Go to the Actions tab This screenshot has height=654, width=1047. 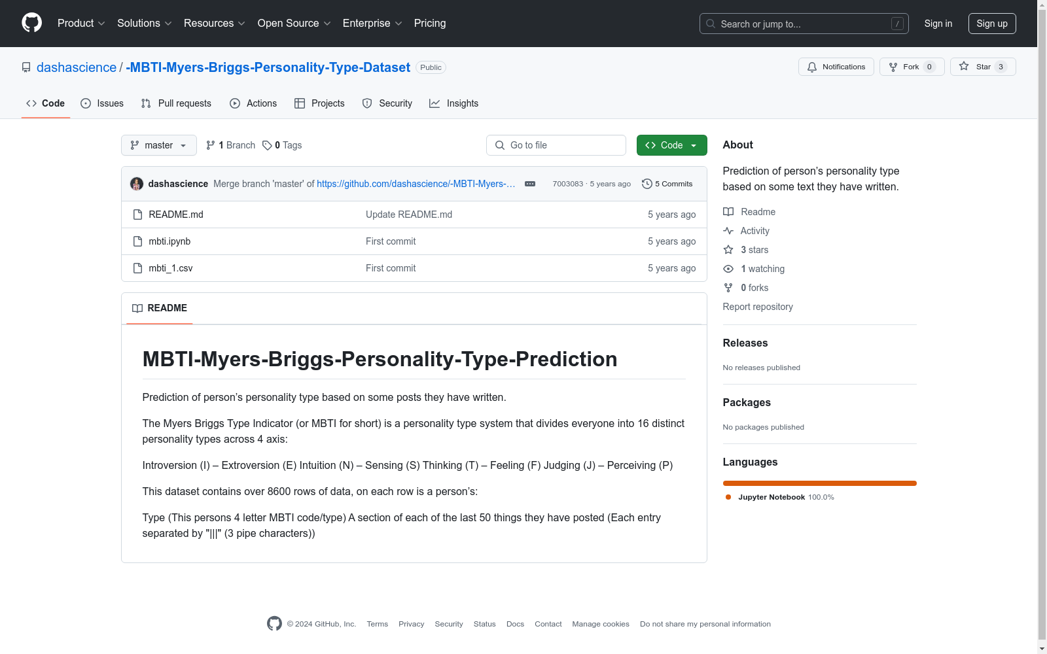click(x=253, y=103)
